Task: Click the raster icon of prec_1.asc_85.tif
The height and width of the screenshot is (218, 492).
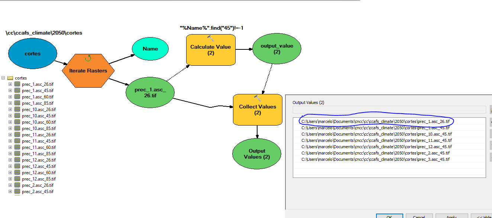Action: (17, 103)
